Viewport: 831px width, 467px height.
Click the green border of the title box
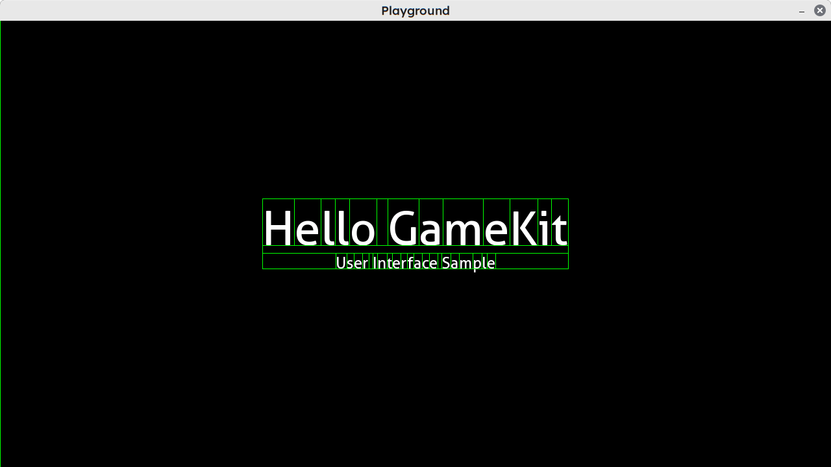(415, 199)
